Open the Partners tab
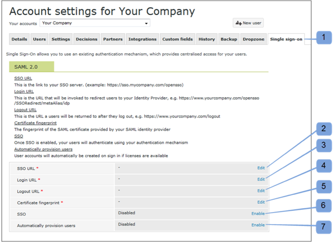This screenshot has height=242, width=336. [x=112, y=39]
